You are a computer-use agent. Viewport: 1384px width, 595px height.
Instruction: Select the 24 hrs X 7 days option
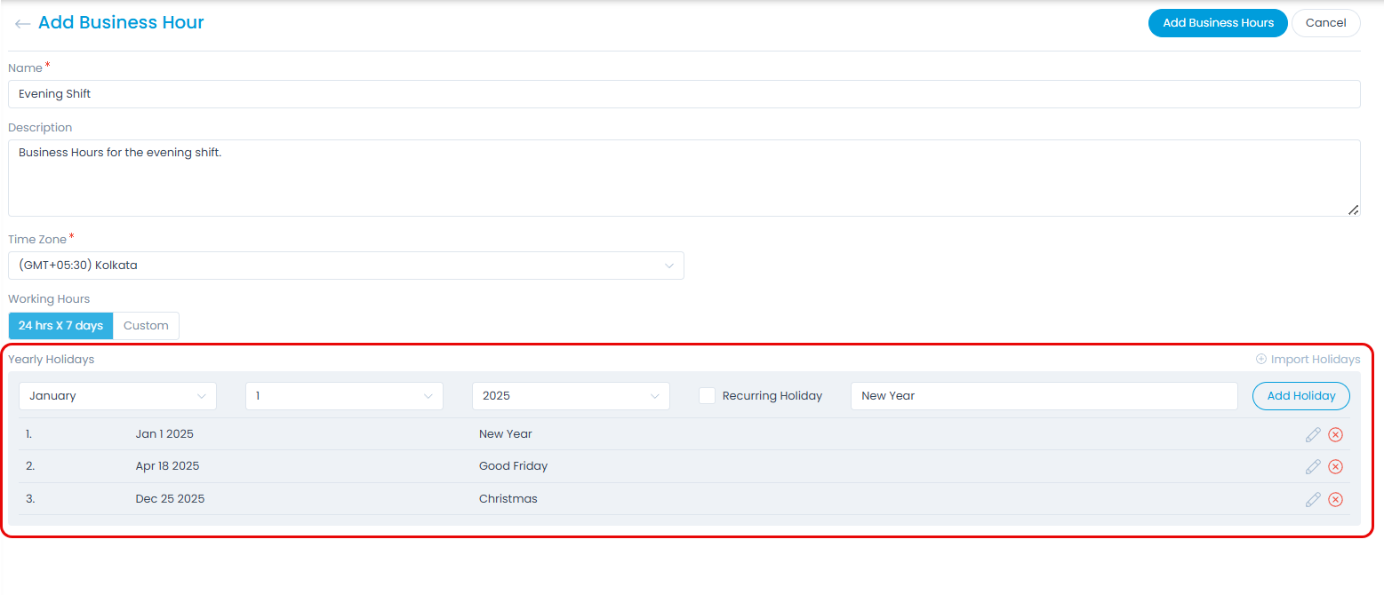pyautogui.click(x=60, y=325)
